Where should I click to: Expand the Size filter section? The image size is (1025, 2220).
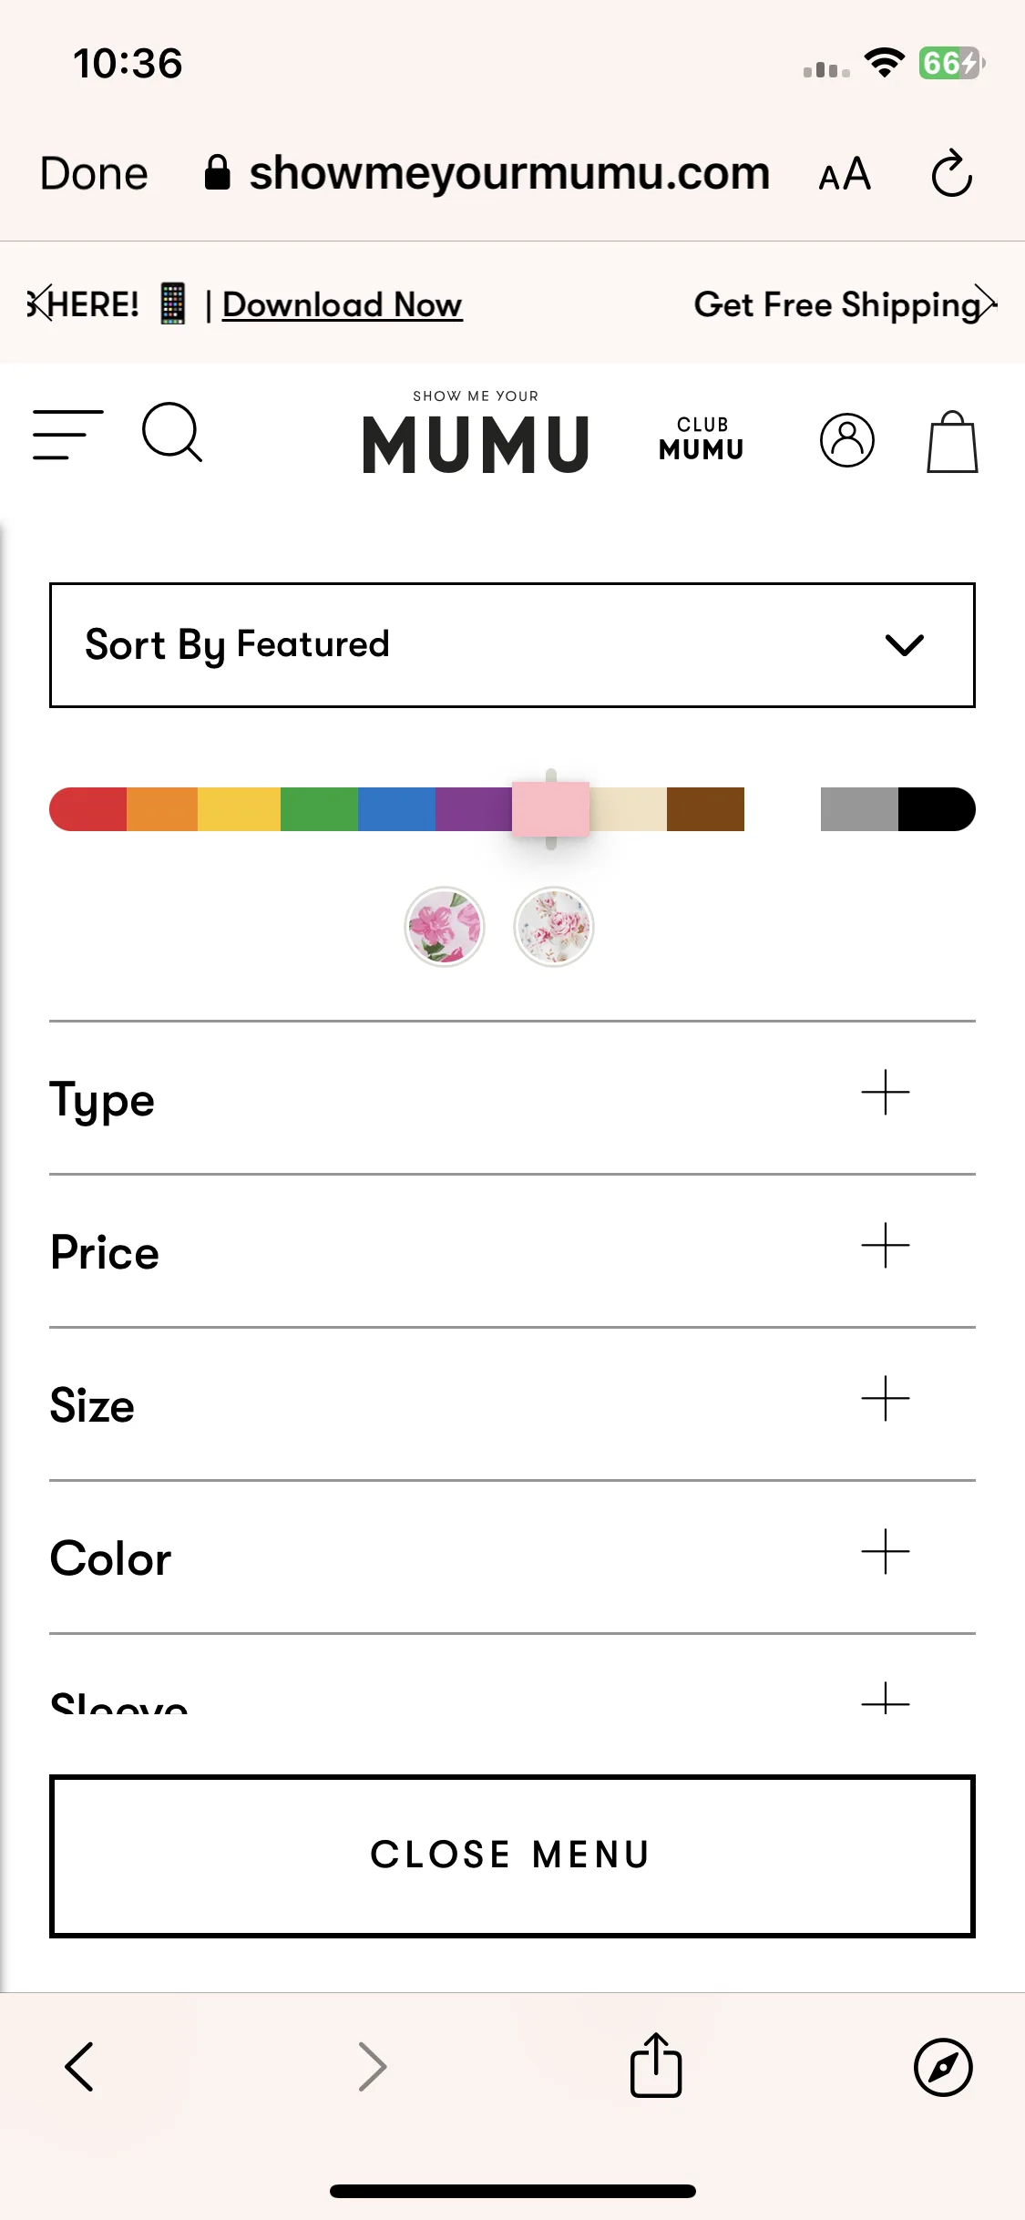coord(512,1404)
